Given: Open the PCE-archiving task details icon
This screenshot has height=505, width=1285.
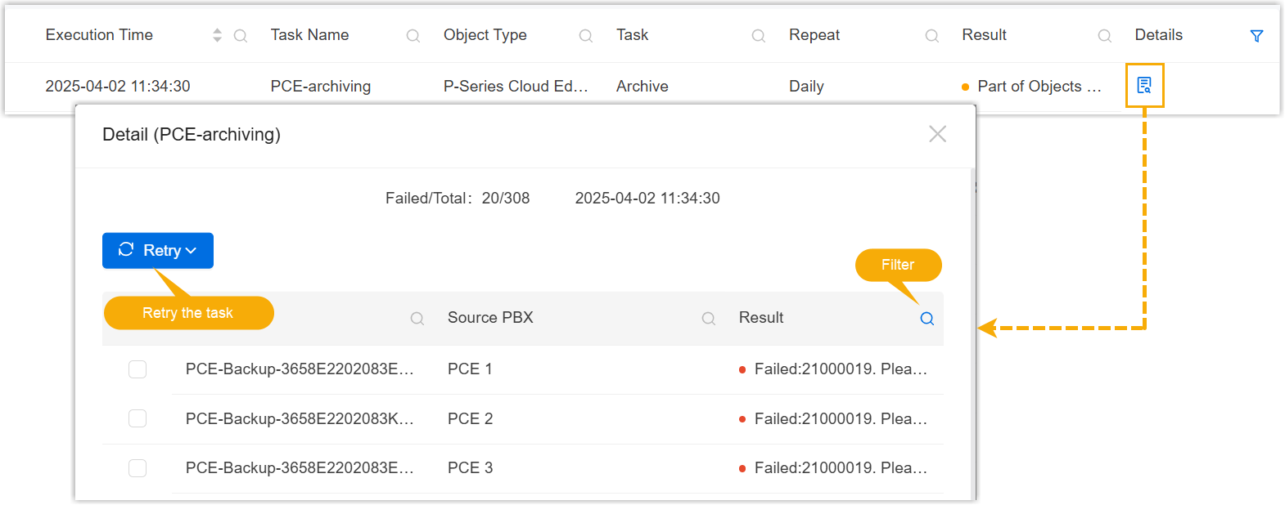Looking at the screenshot, I should coord(1143,85).
